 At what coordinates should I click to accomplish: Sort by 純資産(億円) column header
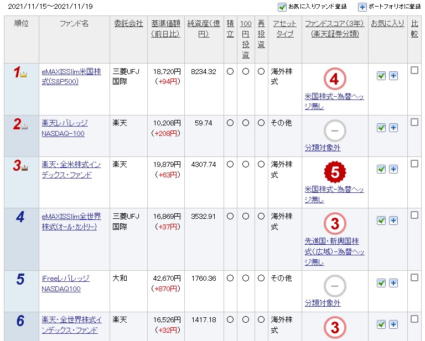pyautogui.click(x=204, y=29)
